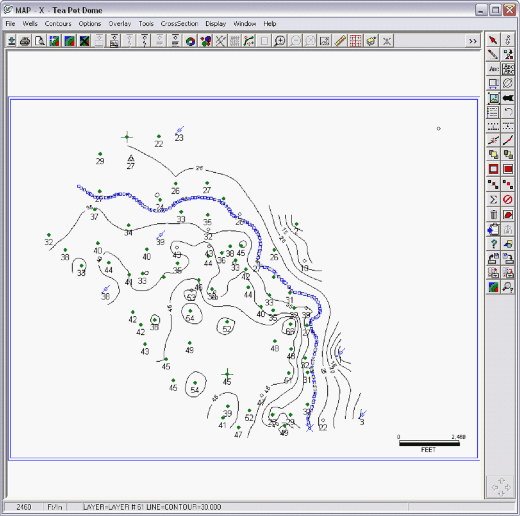Click the zoom in magnifier icon
Screen dimensions: 520x516
coord(280,41)
